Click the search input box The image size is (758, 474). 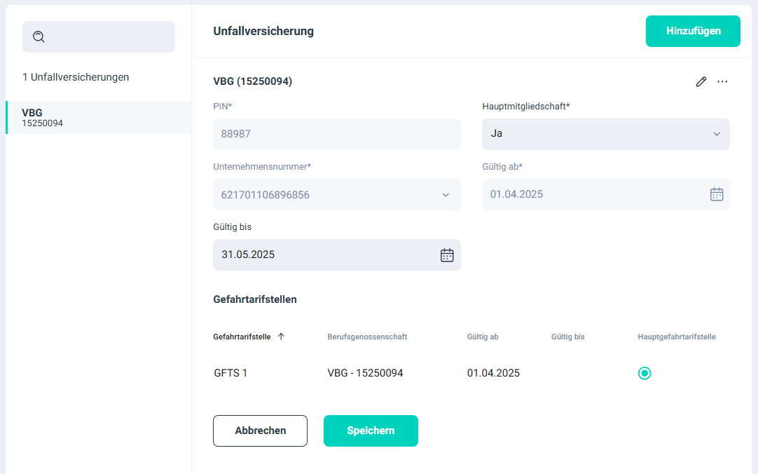tap(109, 37)
